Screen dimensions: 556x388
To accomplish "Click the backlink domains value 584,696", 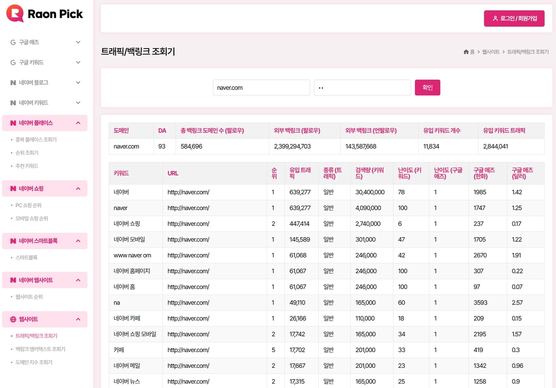I will click(192, 147).
